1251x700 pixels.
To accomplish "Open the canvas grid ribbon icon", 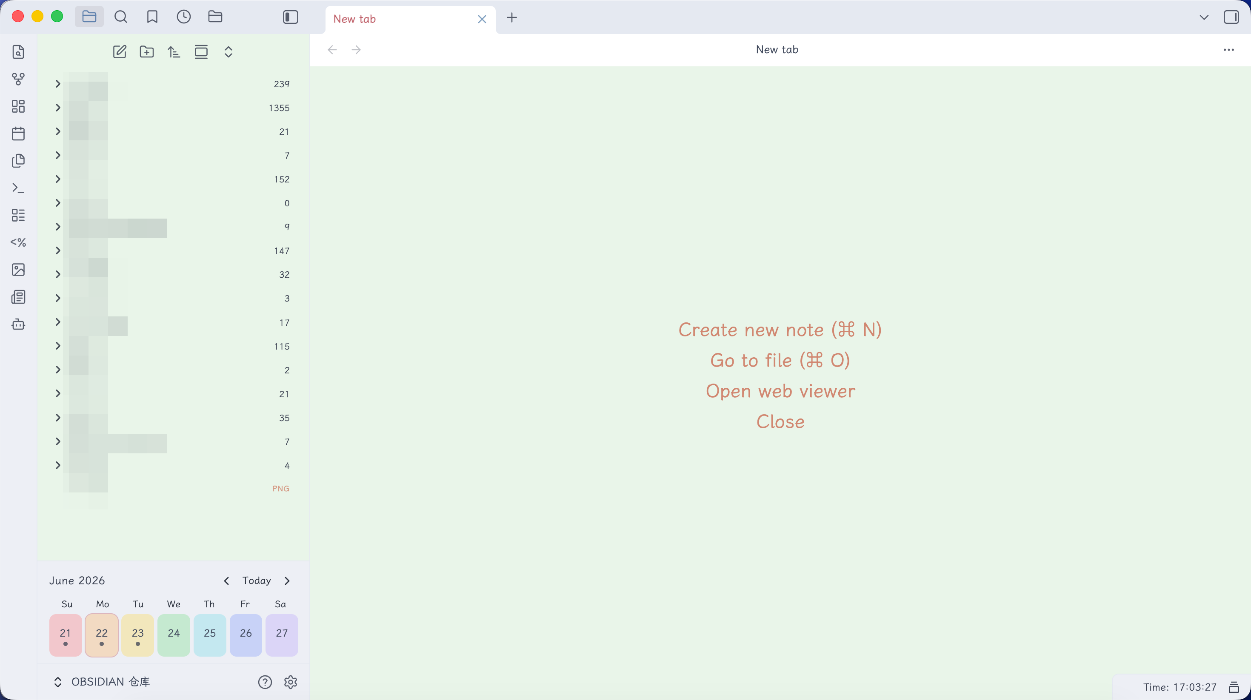I will pyautogui.click(x=18, y=106).
